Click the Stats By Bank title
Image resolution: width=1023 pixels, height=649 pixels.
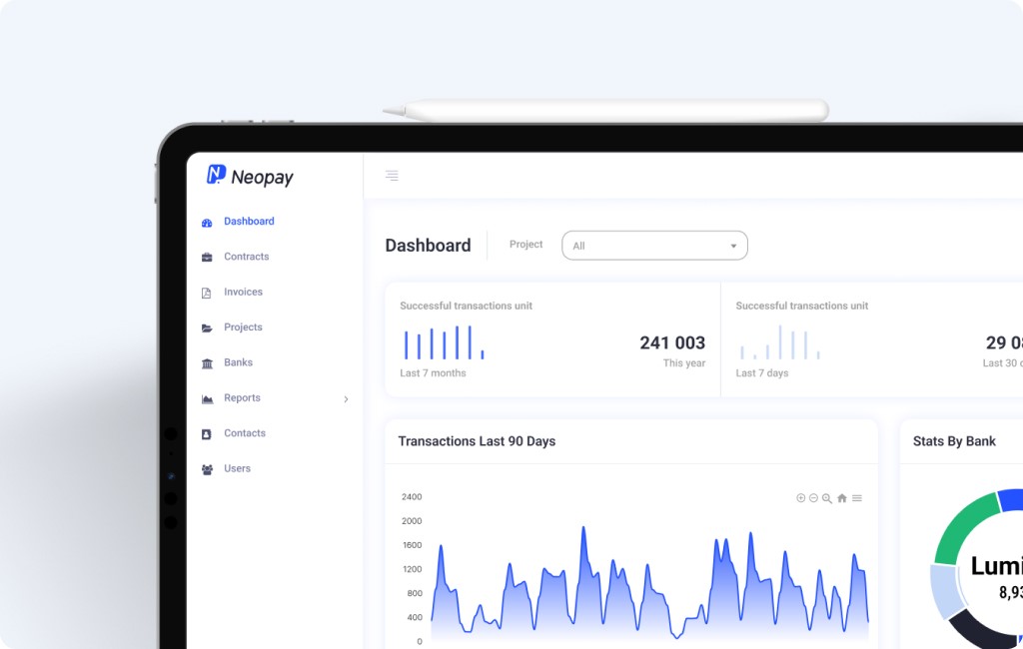click(954, 441)
